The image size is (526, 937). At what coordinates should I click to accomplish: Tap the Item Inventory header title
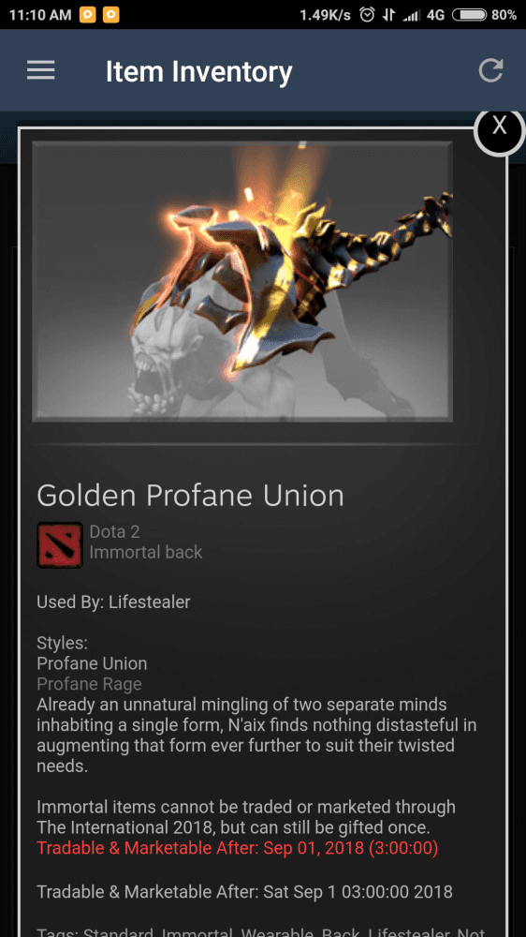pos(198,72)
